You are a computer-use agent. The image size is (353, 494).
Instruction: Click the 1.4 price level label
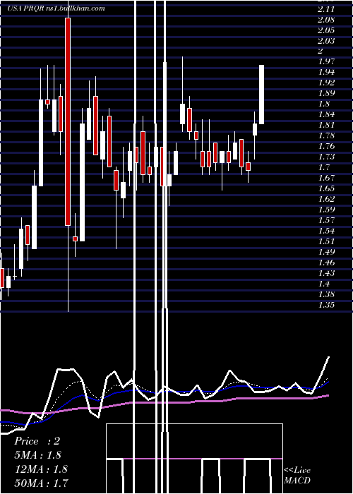tap(324, 284)
